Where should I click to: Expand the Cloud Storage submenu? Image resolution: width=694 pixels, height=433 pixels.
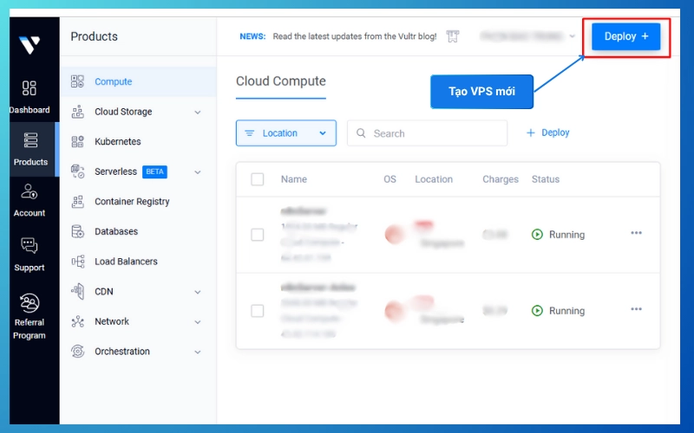[197, 112]
